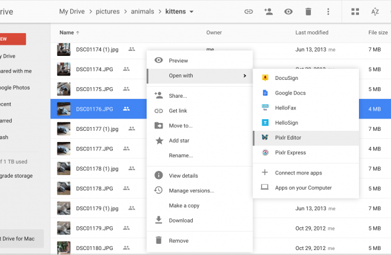Click the trash remove icon in toolbar
This screenshot has height=255, width=391.
click(x=308, y=11)
